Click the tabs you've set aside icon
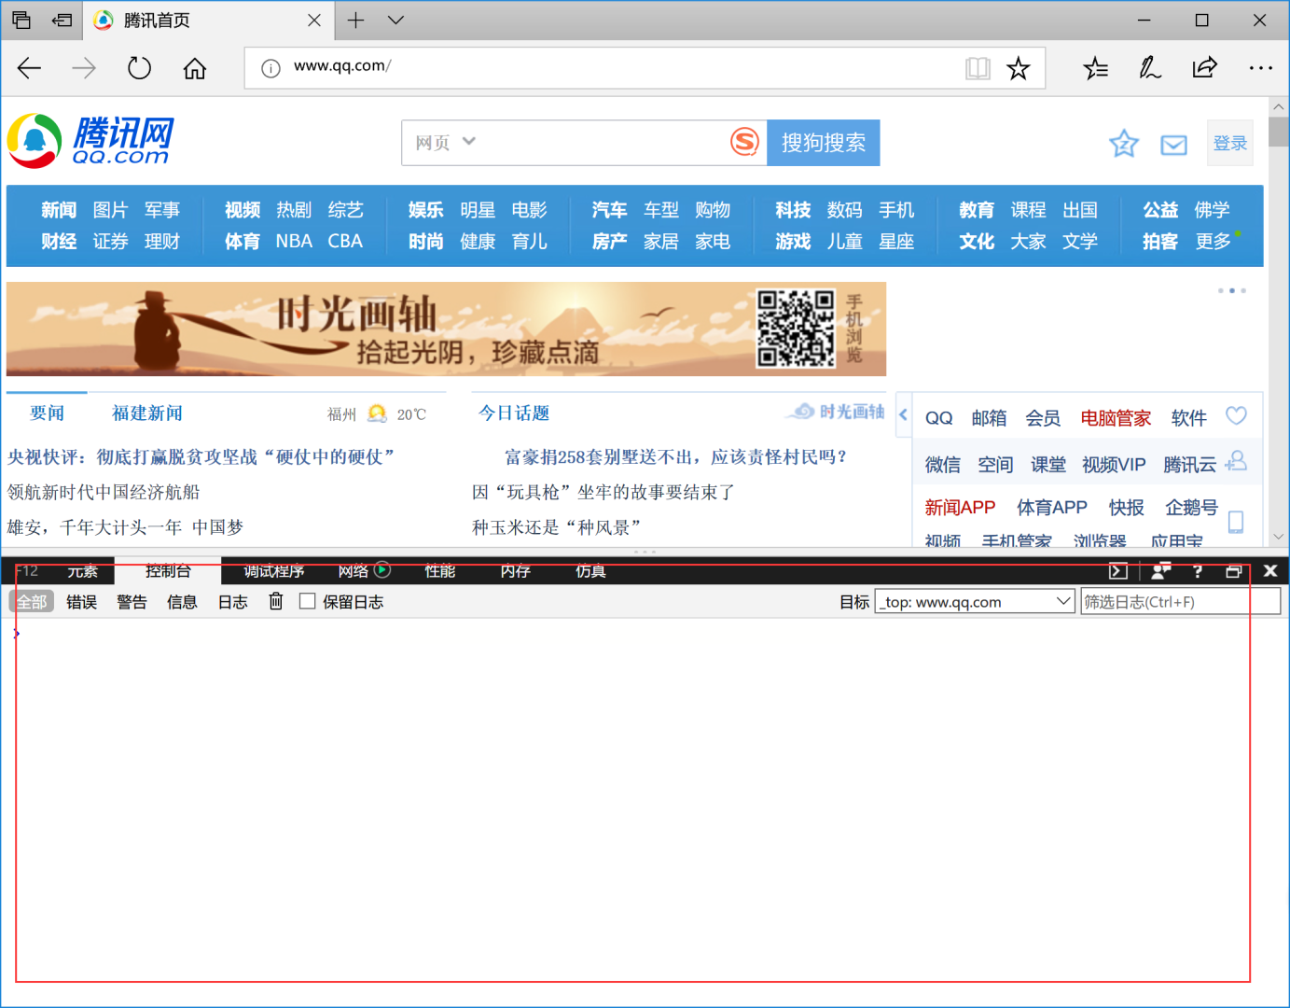 [x=21, y=20]
